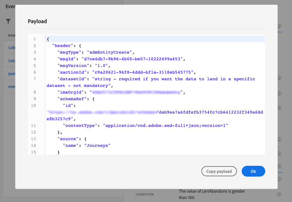This screenshot has height=202, width=292.
Task: Click the "datasetId" key on line 7
Action: 72,79
